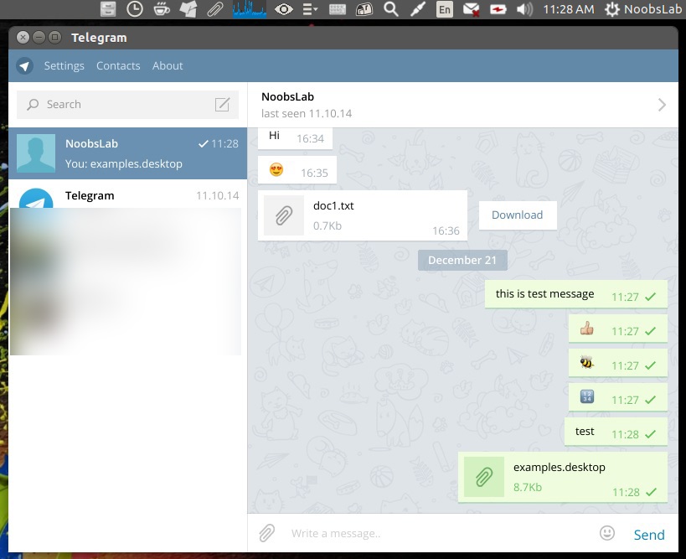The height and width of the screenshot is (559, 686).
Task: Click the doc1.txt paperclip attachment icon
Action: tap(284, 215)
